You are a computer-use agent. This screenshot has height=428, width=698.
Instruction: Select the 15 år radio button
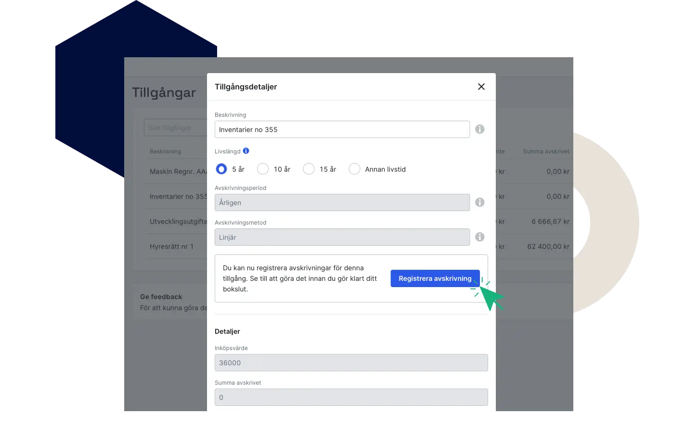[x=309, y=169]
